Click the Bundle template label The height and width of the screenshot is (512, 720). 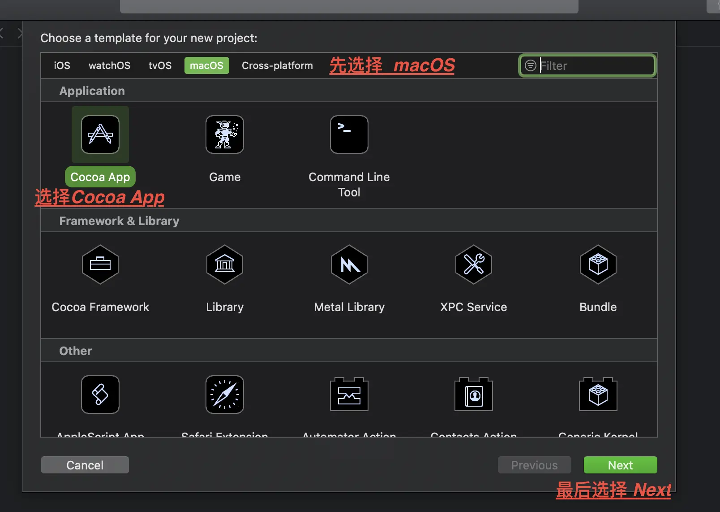tap(598, 307)
